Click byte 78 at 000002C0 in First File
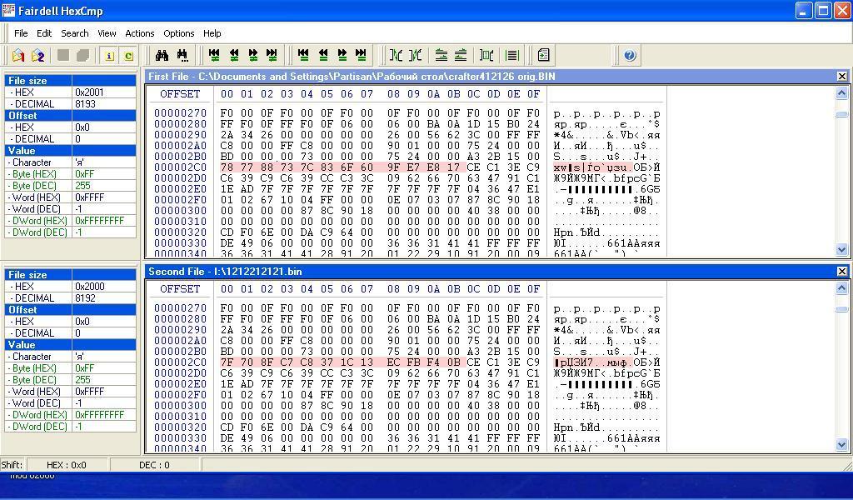The height and width of the screenshot is (500, 853). 227,167
